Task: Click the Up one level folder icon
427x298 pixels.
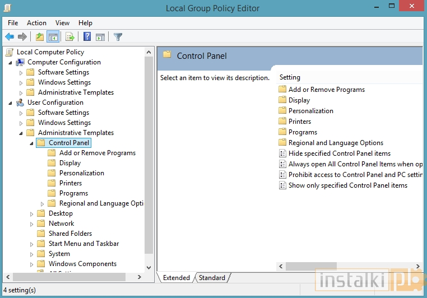Action: click(40, 36)
